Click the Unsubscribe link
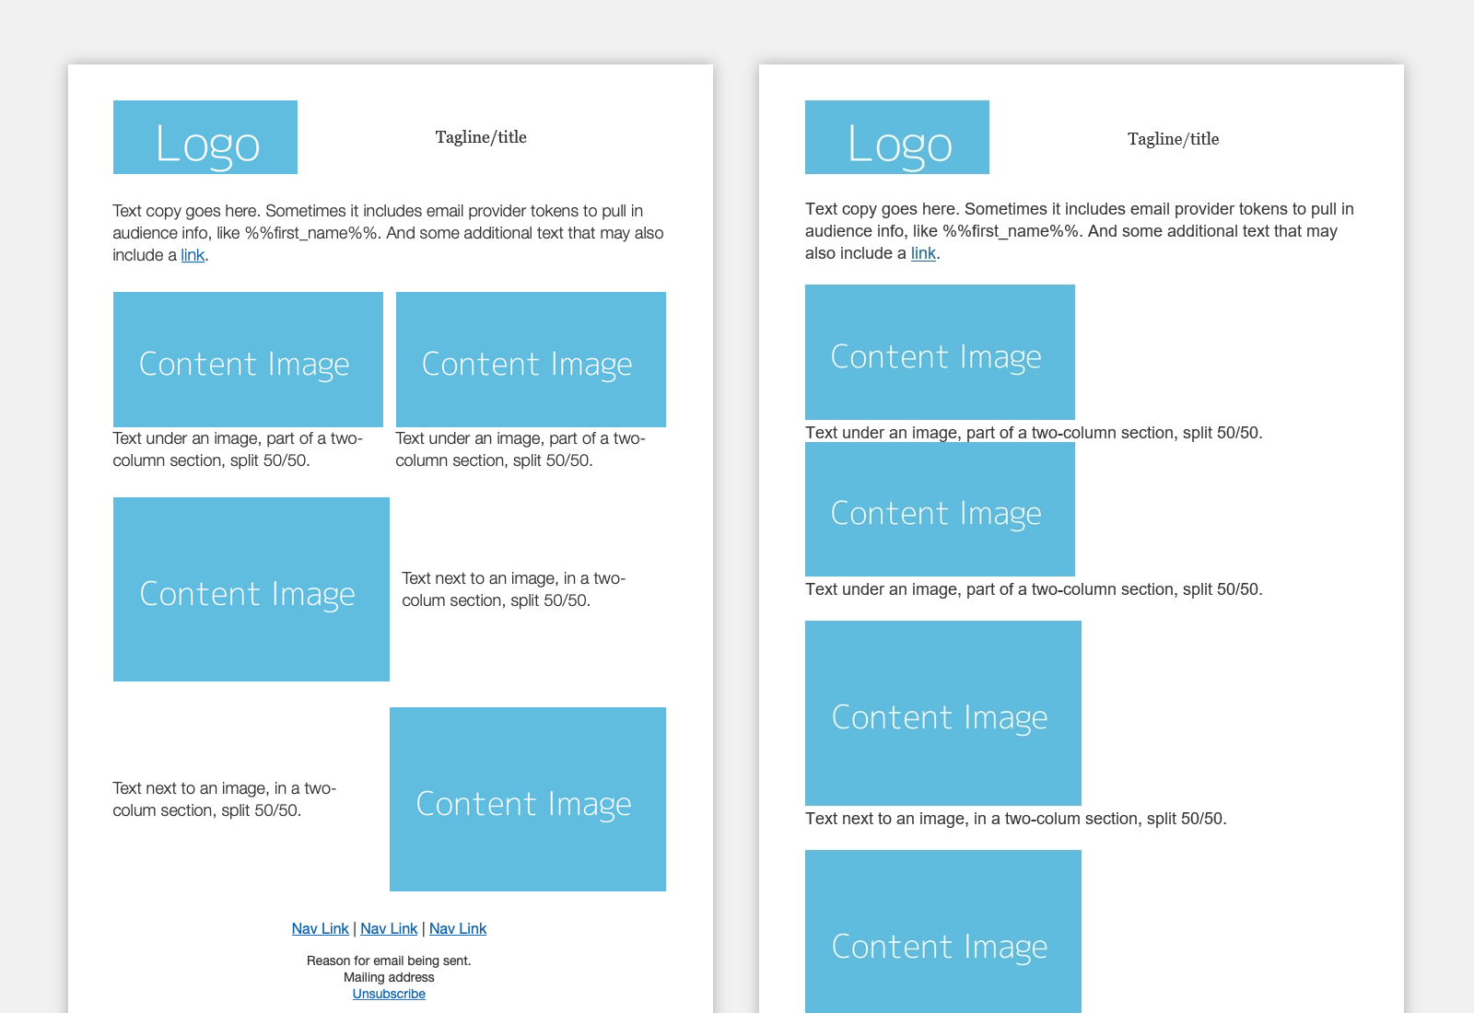 click(x=388, y=994)
